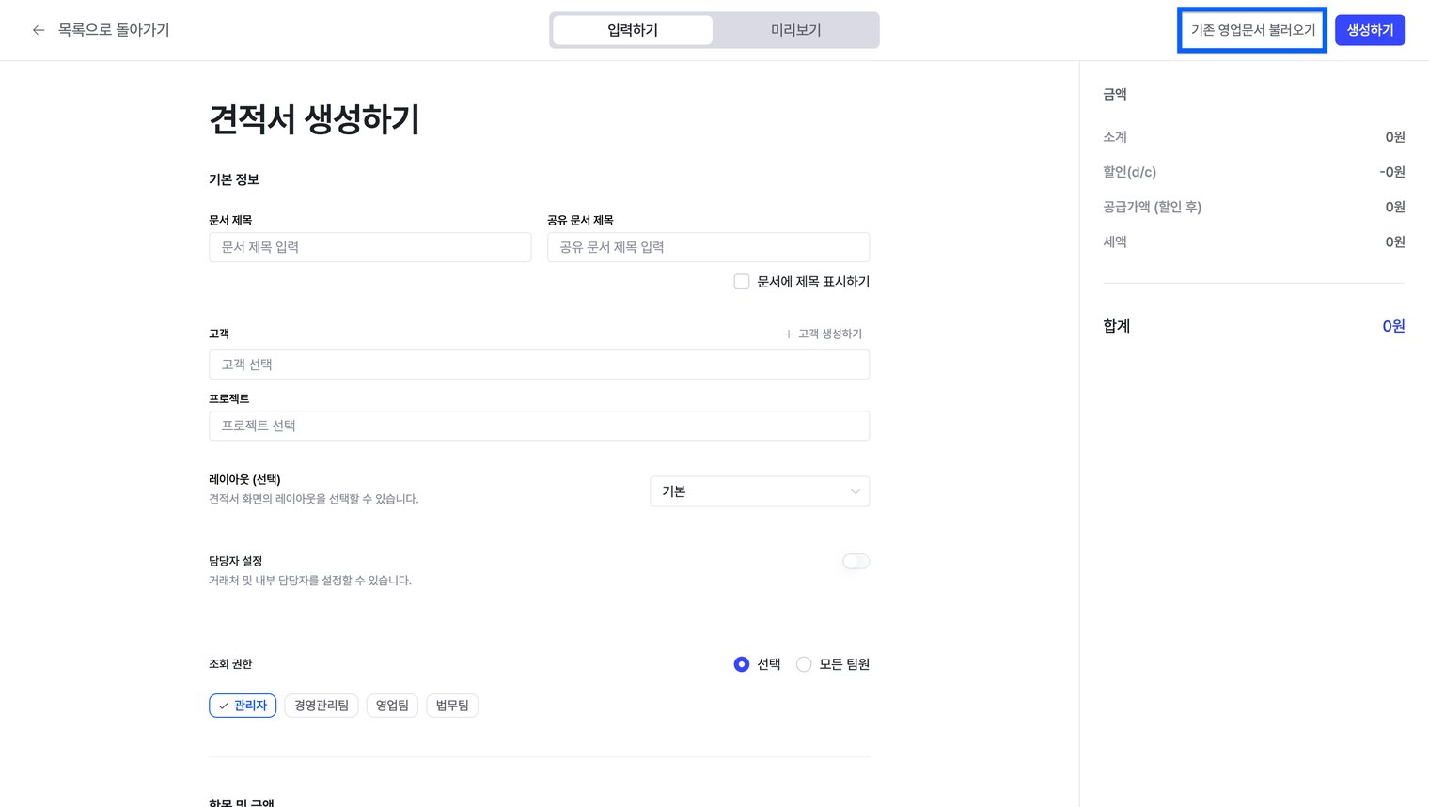Open the 레이아웃 dropdown set to 기본
Viewport: 1429px width, 807px height.
[x=759, y=491]
